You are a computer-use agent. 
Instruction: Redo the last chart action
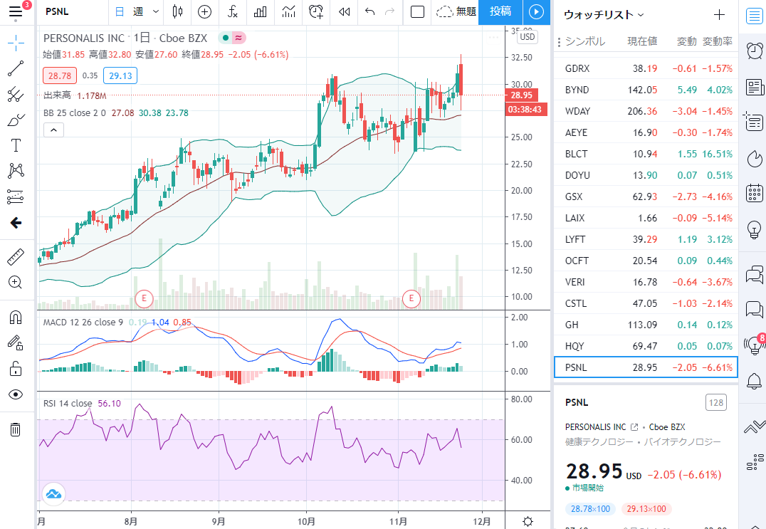click(390, 11)
